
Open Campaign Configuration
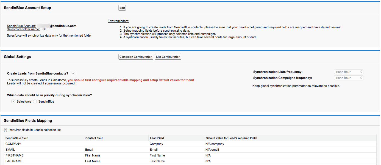[136, 57]
